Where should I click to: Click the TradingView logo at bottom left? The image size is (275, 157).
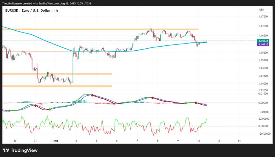click(20, 150)
